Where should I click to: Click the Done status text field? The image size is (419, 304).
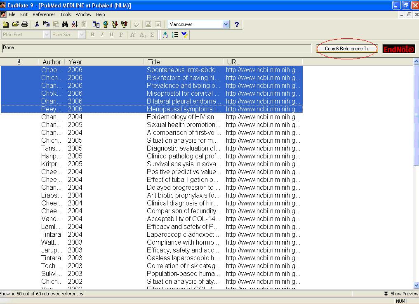pos(157,48)
